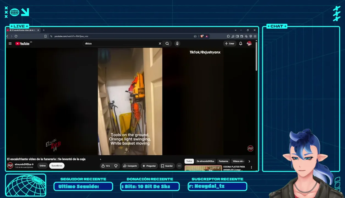
Task: Like the video with 10 k
Action: (x=106, y=166)
